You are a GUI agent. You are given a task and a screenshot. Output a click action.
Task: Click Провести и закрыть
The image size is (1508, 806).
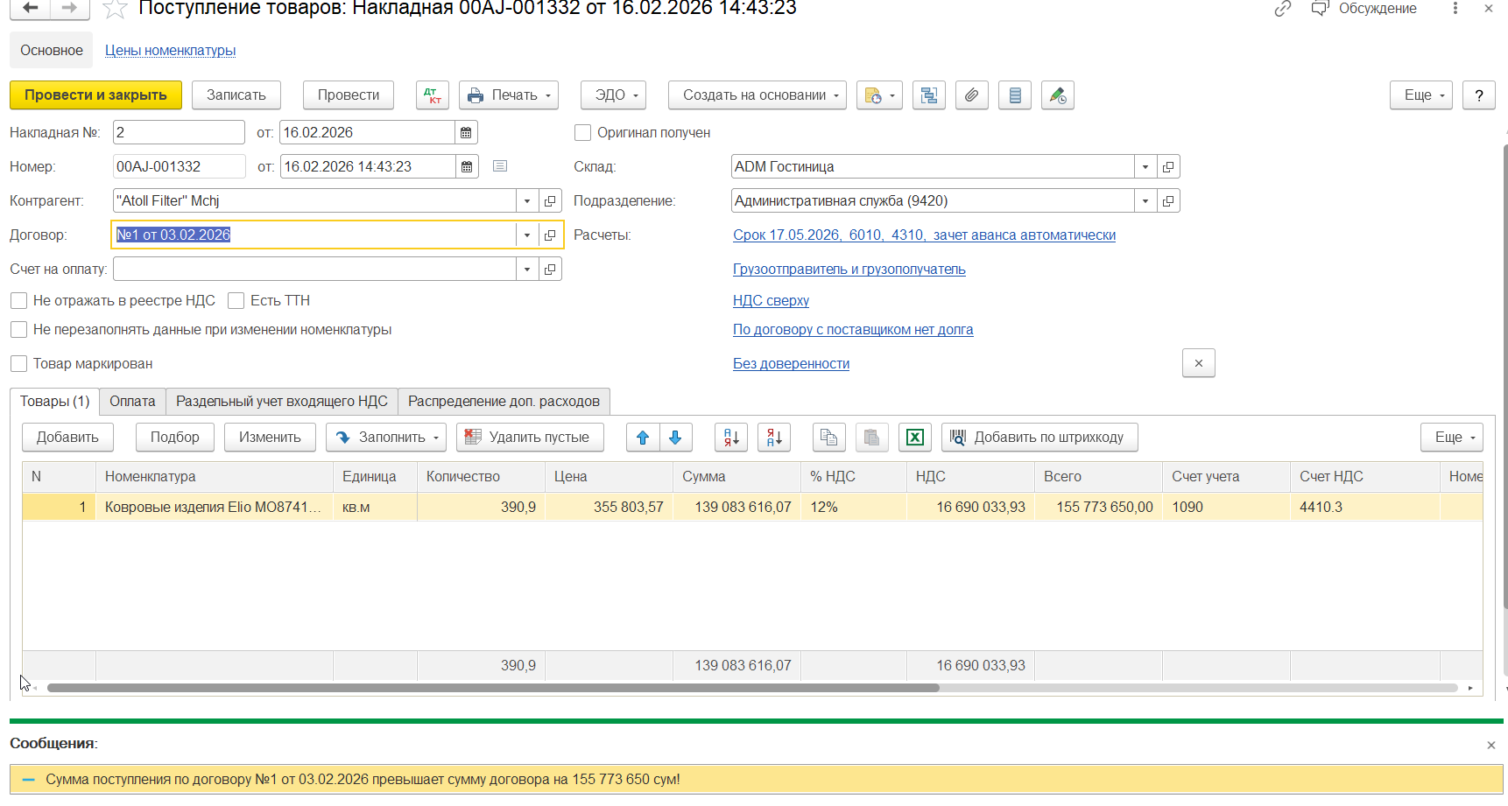[95, 95]
